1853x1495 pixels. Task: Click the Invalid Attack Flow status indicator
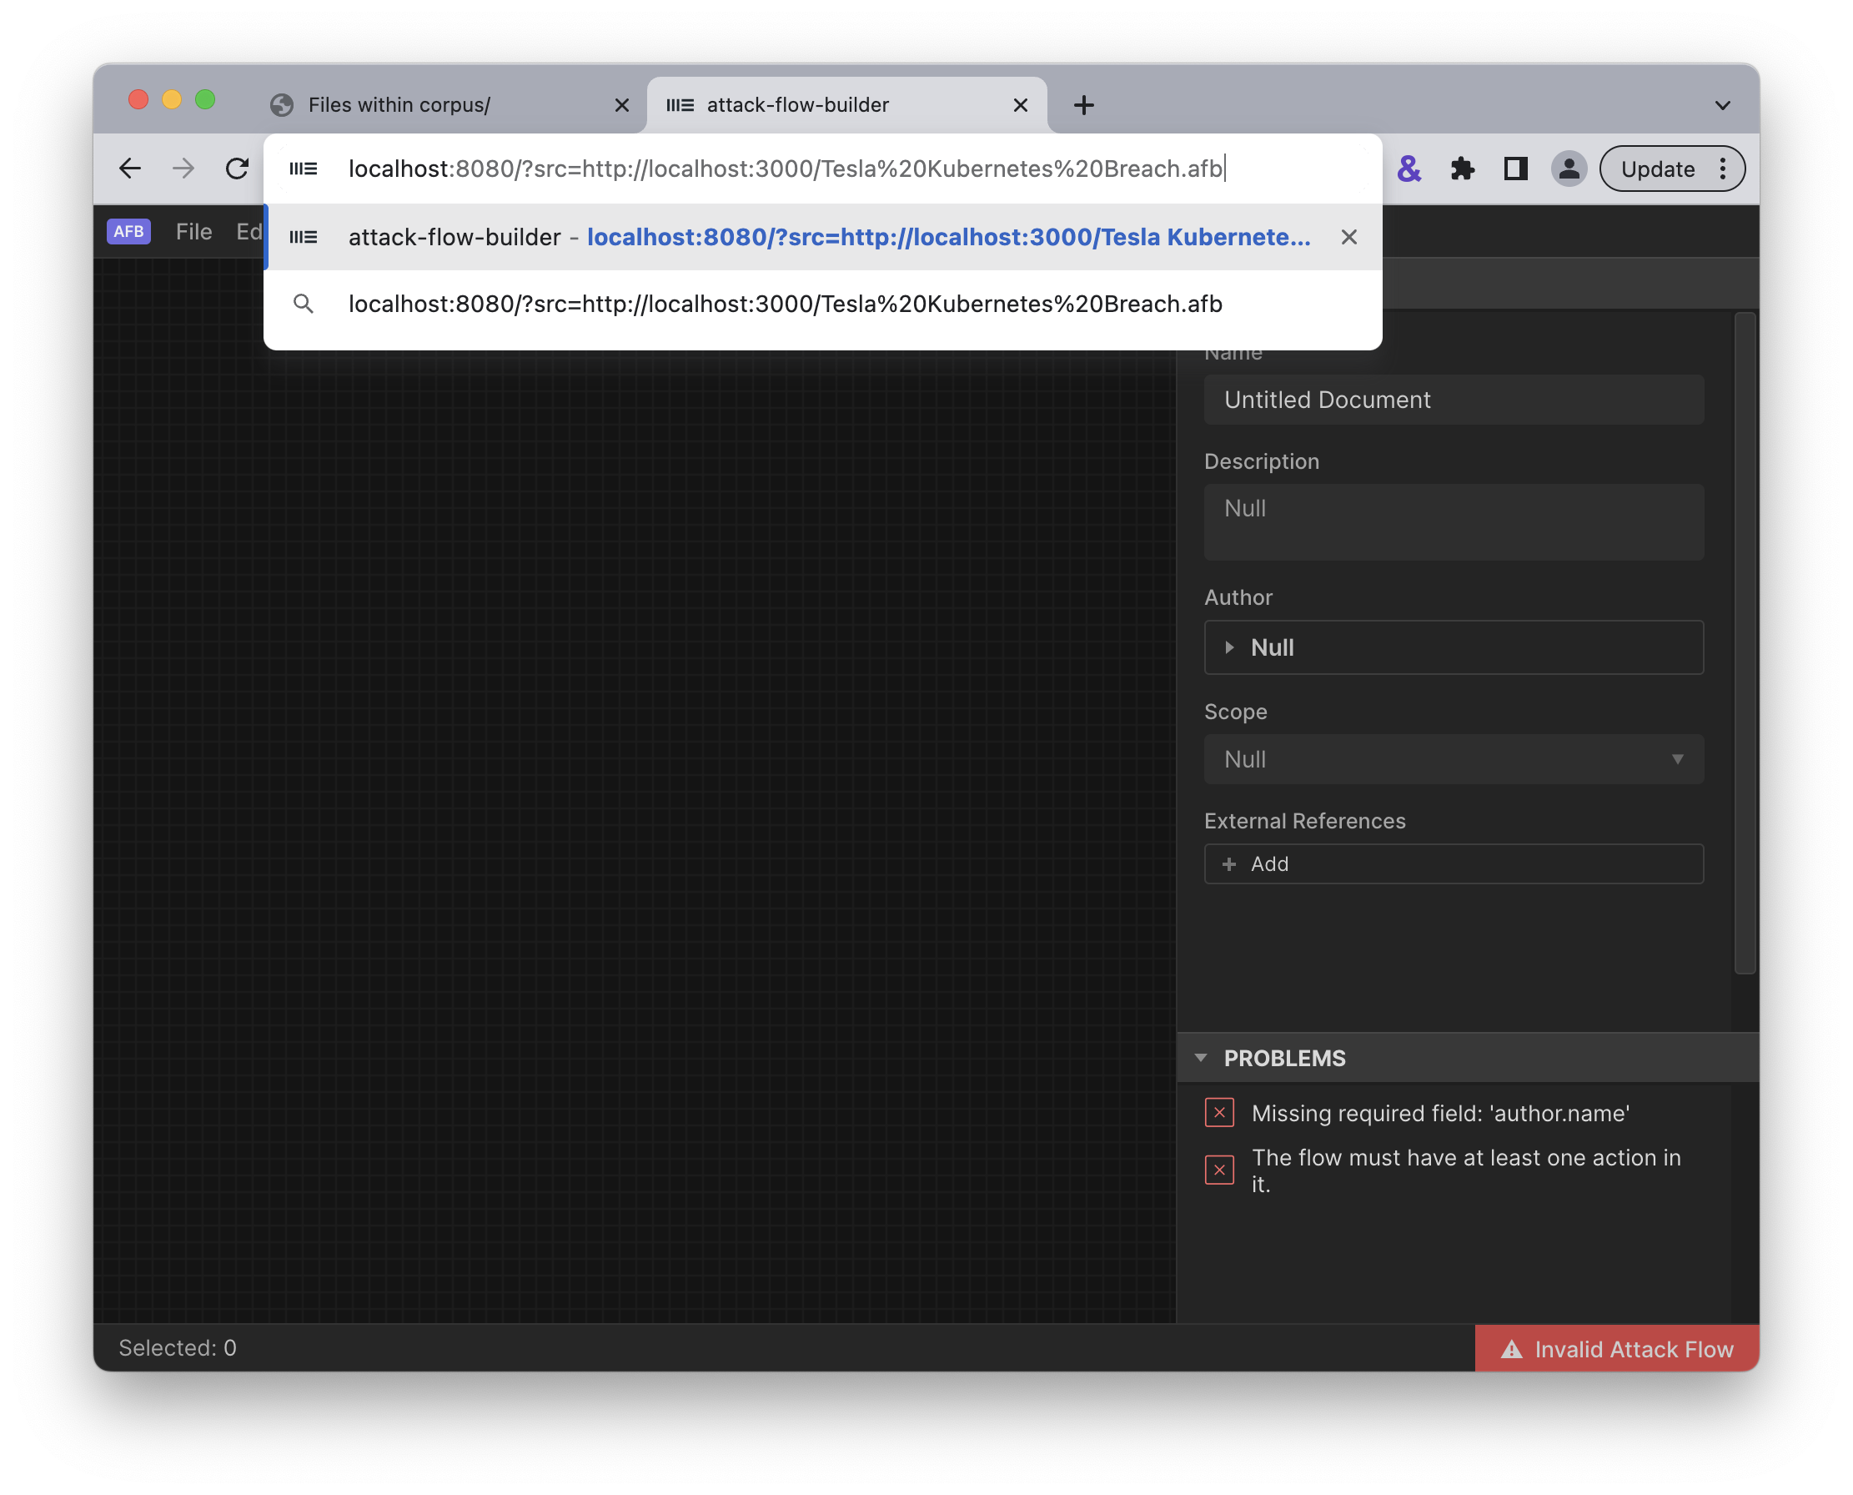(x=1616, y=1349)
